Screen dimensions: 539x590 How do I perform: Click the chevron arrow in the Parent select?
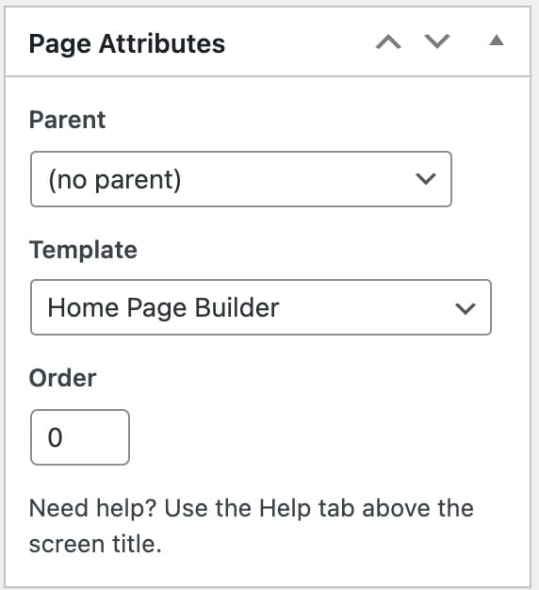[426, 179]
